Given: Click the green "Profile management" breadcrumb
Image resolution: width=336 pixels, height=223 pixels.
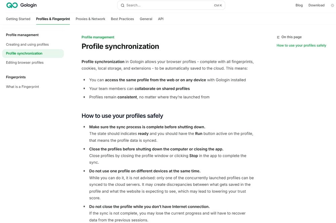Looking at the screenshot, I should [x=98, y=37].
